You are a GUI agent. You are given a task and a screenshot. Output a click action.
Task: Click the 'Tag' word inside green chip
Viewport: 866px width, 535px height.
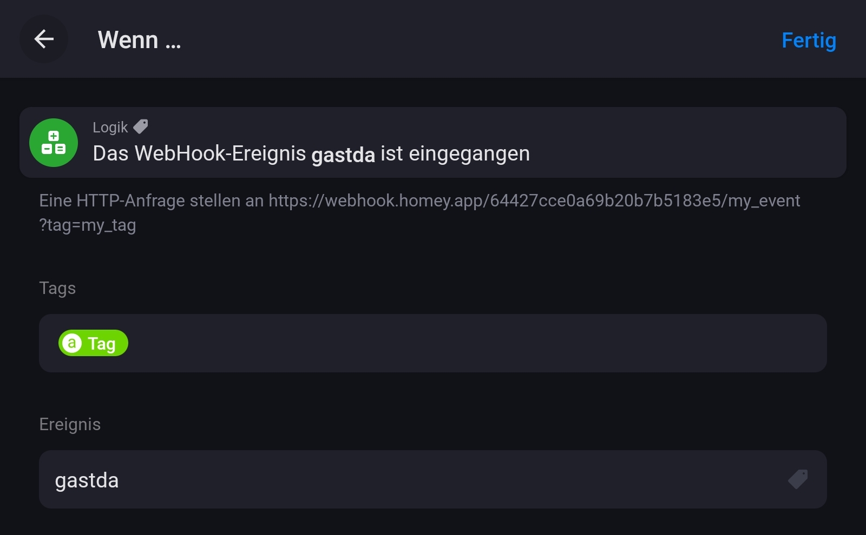(102, 344)
